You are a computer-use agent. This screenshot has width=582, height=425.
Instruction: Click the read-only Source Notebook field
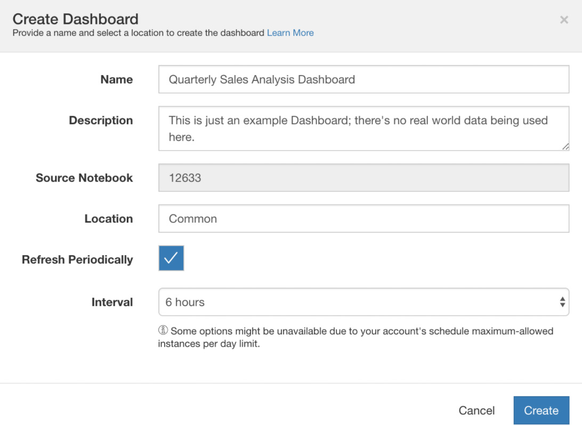click(x=364, y=178)
